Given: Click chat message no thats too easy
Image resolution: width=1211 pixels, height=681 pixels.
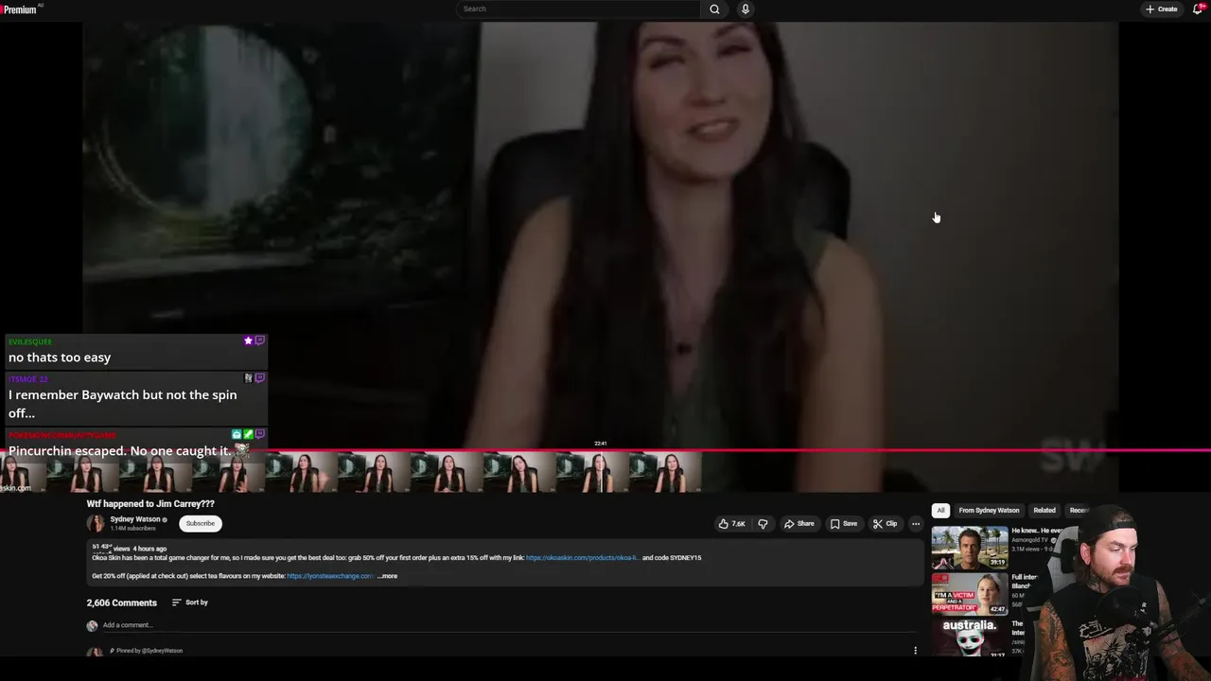Looking at the screenshot, I should click(60, 358).
